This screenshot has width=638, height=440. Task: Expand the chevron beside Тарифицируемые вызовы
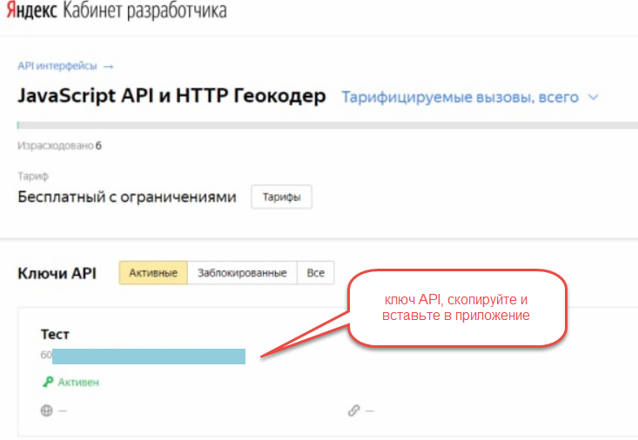pyautogui.click(x=594, y=97)
